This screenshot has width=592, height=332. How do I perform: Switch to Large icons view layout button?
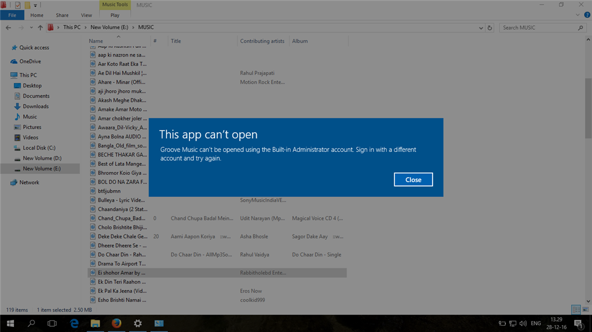coord(586,309)
